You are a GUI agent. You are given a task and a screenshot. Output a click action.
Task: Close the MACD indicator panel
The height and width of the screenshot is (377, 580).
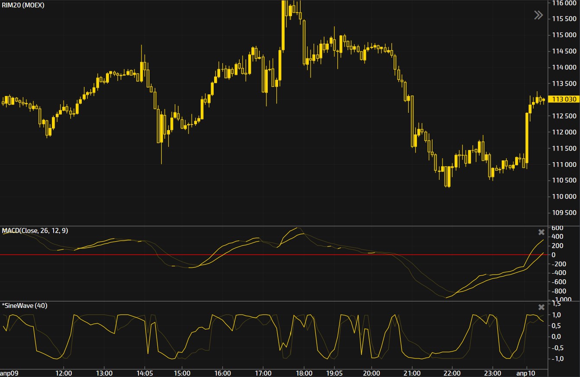pyautogui.click(x=541, y=232)
